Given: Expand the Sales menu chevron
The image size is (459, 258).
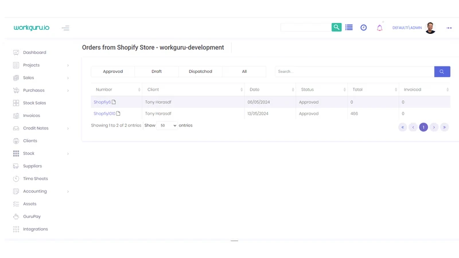Looking at the screenshot, I should pos(68,78).
